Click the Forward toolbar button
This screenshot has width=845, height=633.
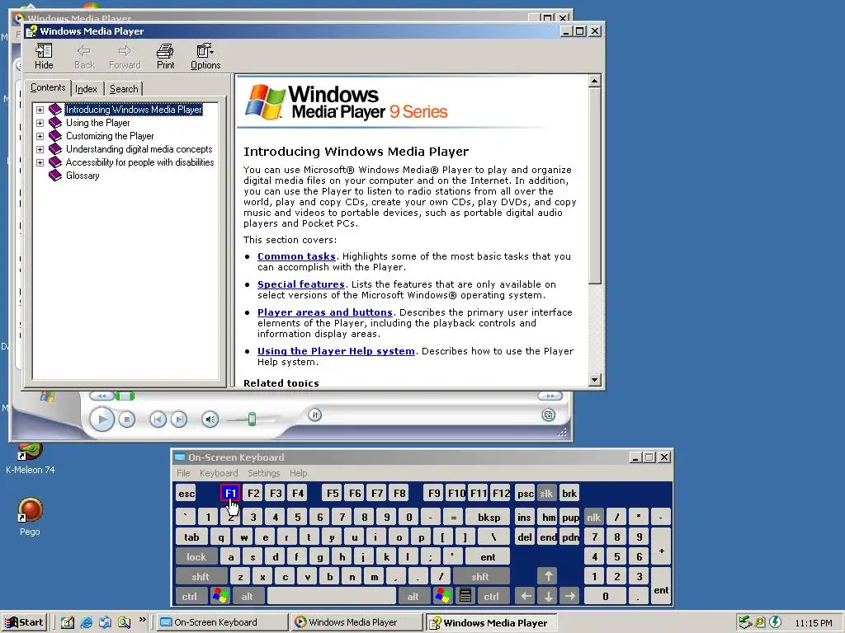pyautogui.click(x=125, y=57)
